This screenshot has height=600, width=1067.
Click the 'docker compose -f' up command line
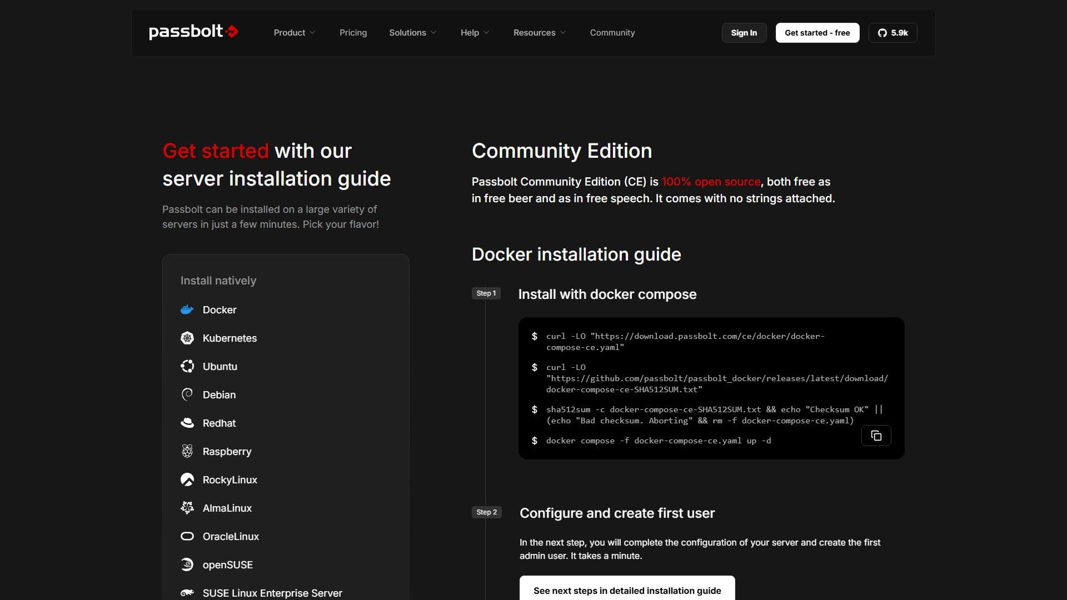659,441
